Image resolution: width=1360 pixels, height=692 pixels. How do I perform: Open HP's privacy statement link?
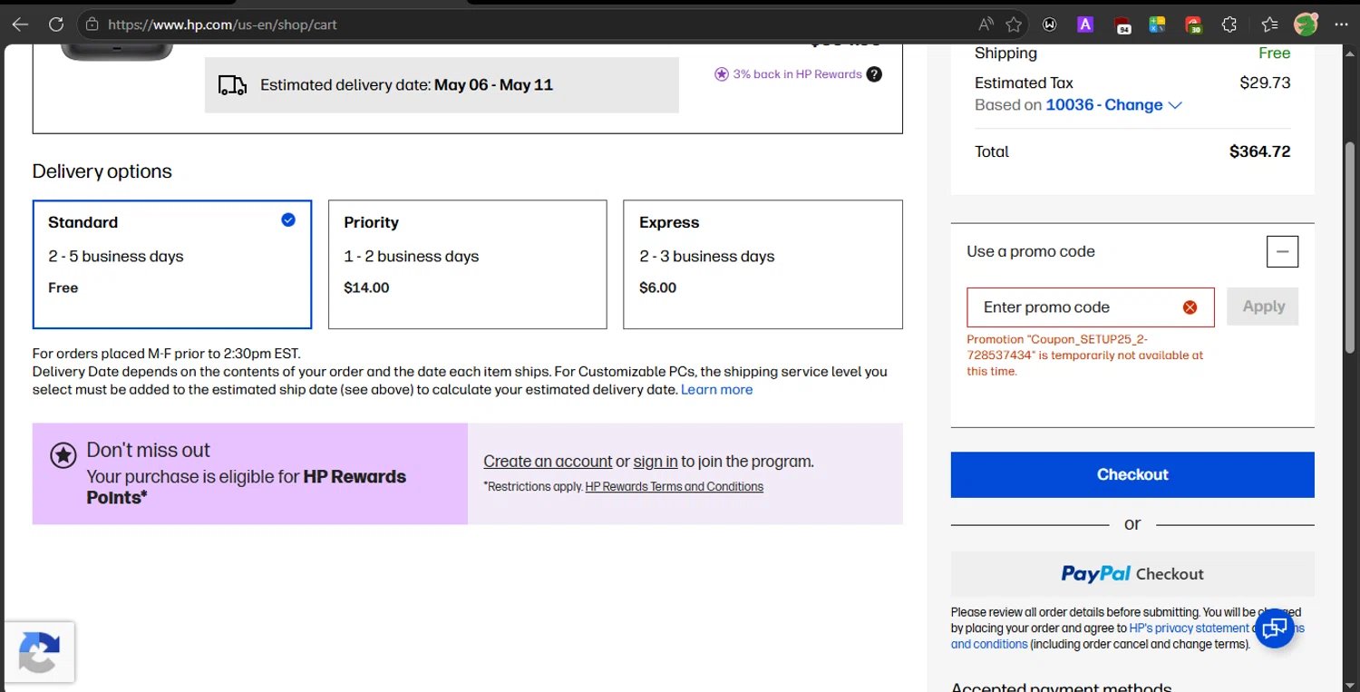(x=1189, y=628)
